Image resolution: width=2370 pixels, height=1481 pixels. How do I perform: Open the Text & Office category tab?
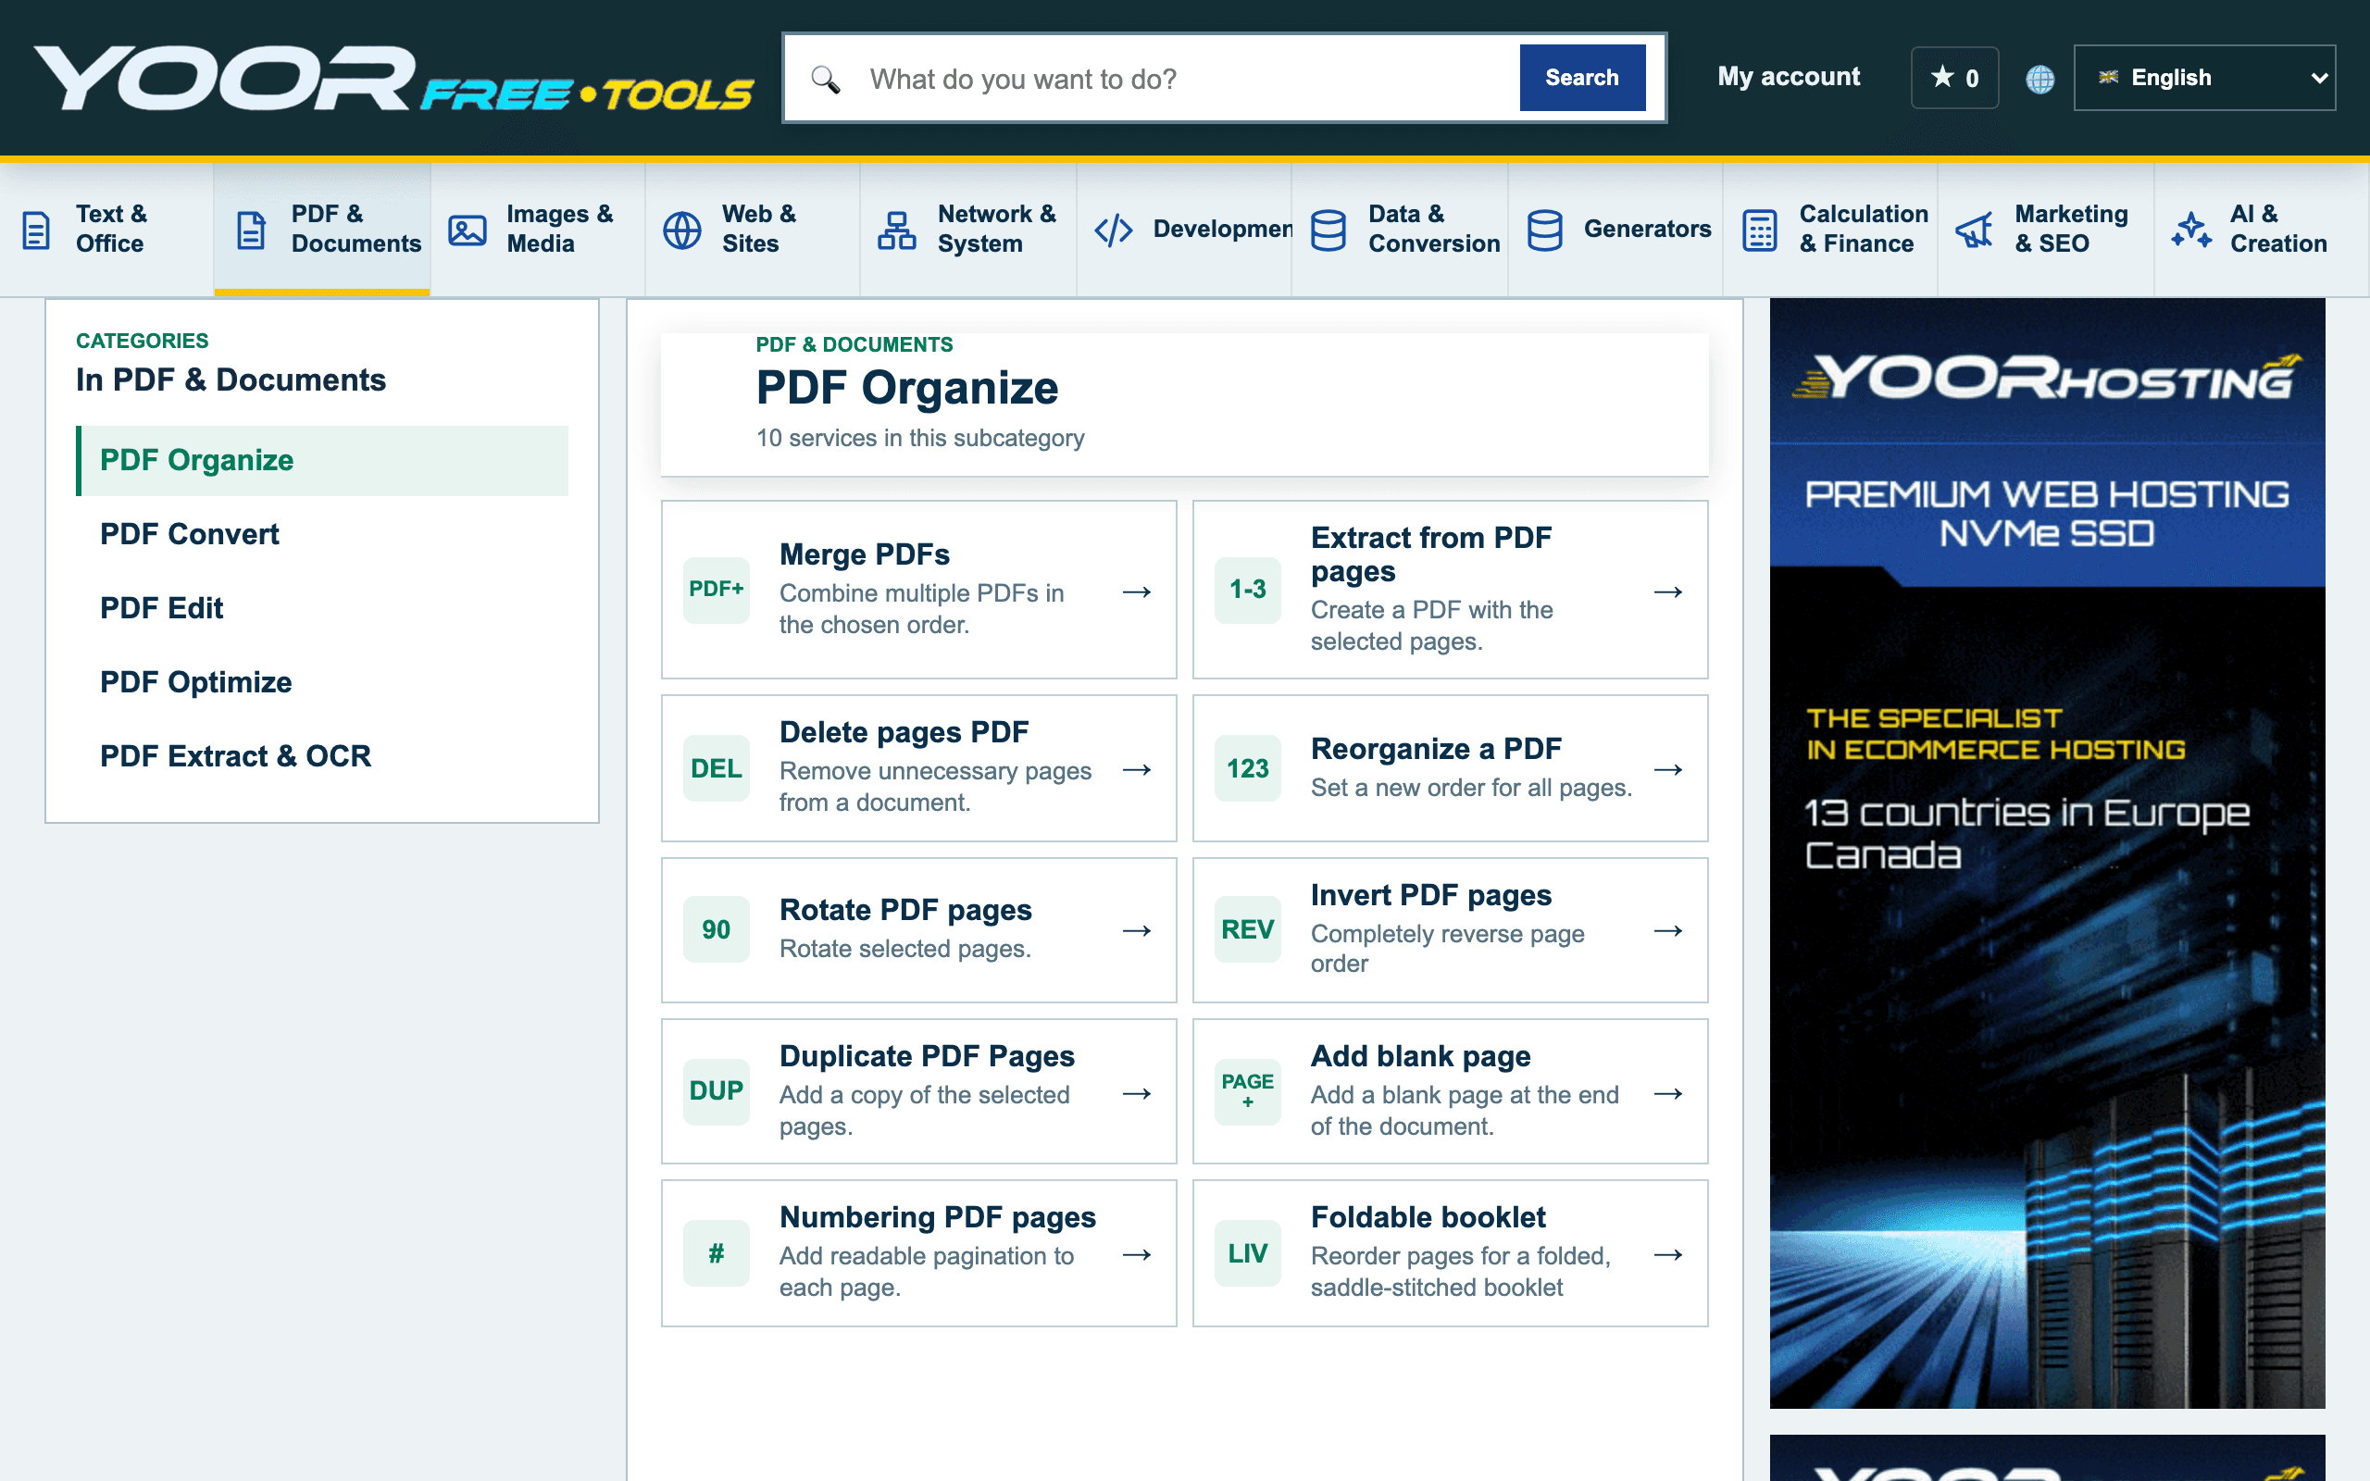107,230
